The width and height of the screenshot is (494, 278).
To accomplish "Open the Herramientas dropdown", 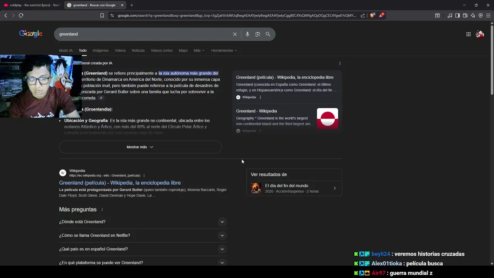I will coord(224,51).
